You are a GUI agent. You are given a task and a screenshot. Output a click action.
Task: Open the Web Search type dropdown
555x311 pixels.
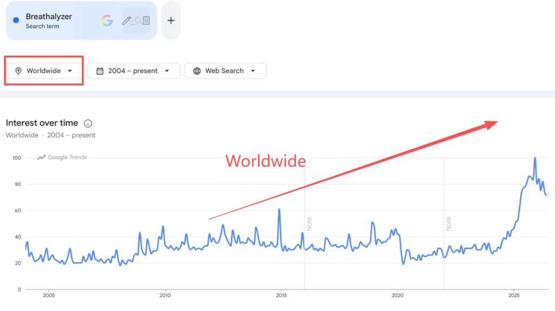pos(225,71)
